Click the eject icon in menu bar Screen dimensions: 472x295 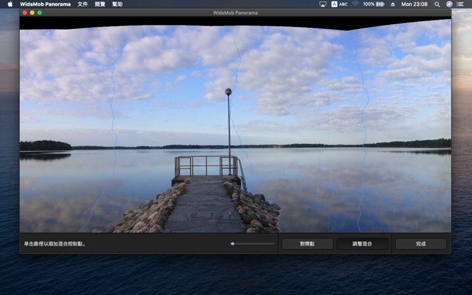click(393, 4)
